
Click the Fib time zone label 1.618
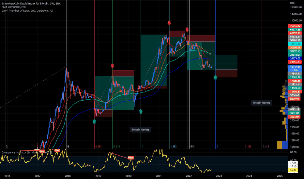tap(191, 146)
